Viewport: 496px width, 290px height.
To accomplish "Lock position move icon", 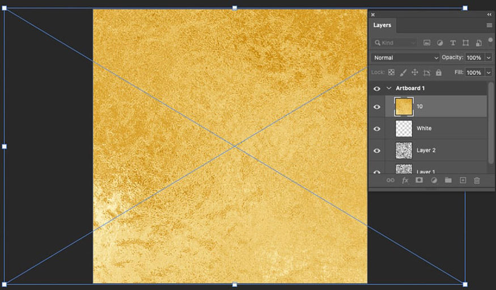I will click(415, 72).
